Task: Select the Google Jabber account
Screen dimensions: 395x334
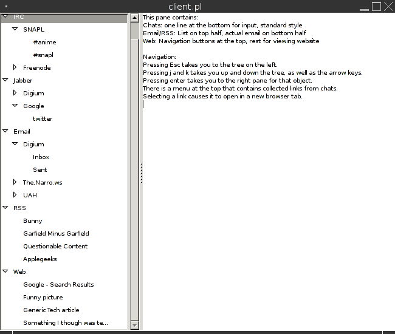Action: 33,106
